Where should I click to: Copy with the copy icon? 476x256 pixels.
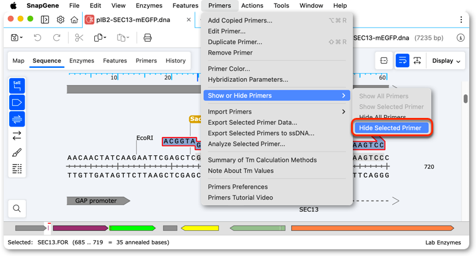pos(98,37)
